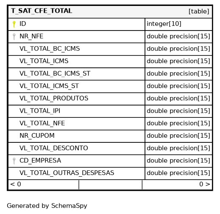Click the gray key icon next to CD_EMPRESA
Viewport: 220px width, 214px height.
pos(14,161)
